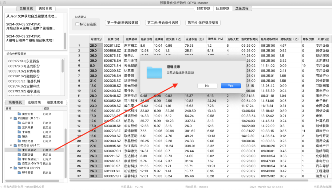The width and height of the screenshot is (332, 190).
Task: Click the 底部突破 folder icon
Action: click(19, 154)
